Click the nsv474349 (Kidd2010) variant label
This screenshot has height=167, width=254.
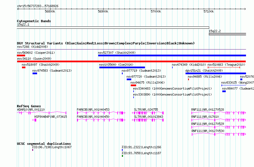coord(189,65)
